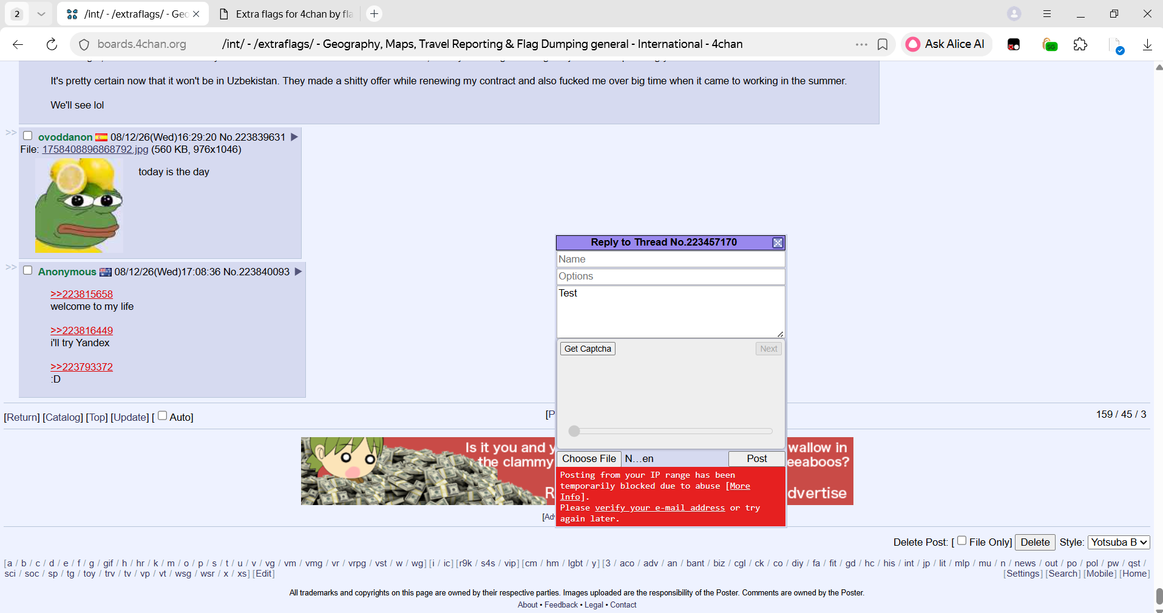This screenshot has width=1163, height=613.
Task: Open post menu arrow for No.223839631
Action: [x=294, y=137]
